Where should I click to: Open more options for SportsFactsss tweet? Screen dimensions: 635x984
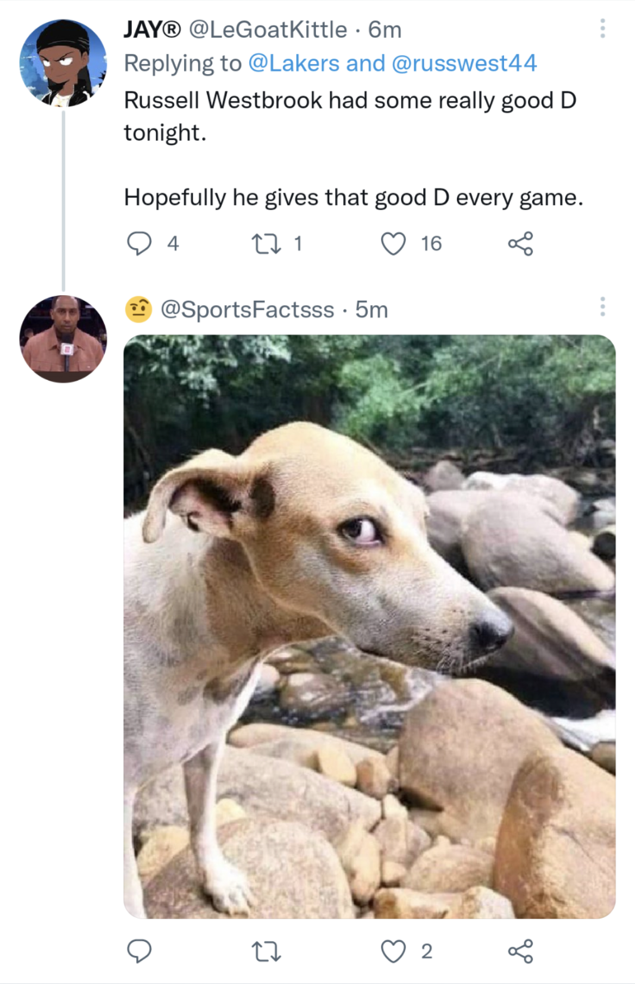(x=602, y=307)
